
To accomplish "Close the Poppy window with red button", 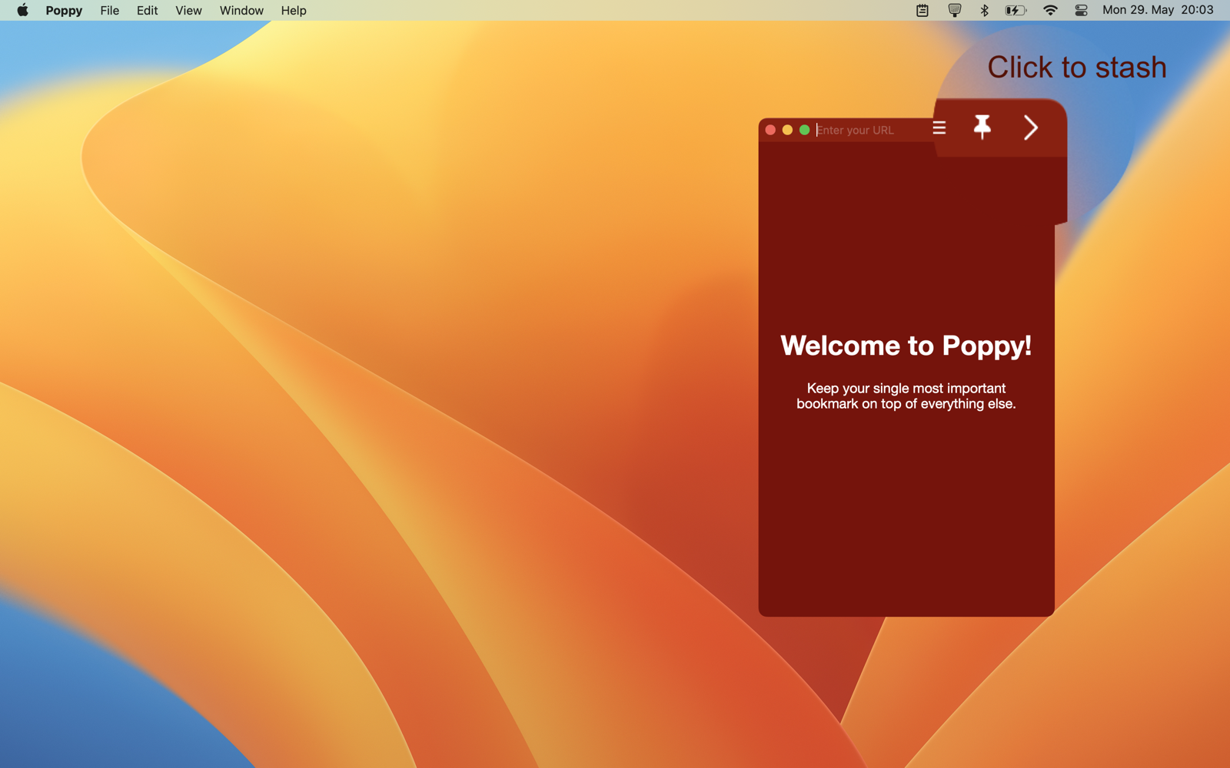I will (770, 130).
